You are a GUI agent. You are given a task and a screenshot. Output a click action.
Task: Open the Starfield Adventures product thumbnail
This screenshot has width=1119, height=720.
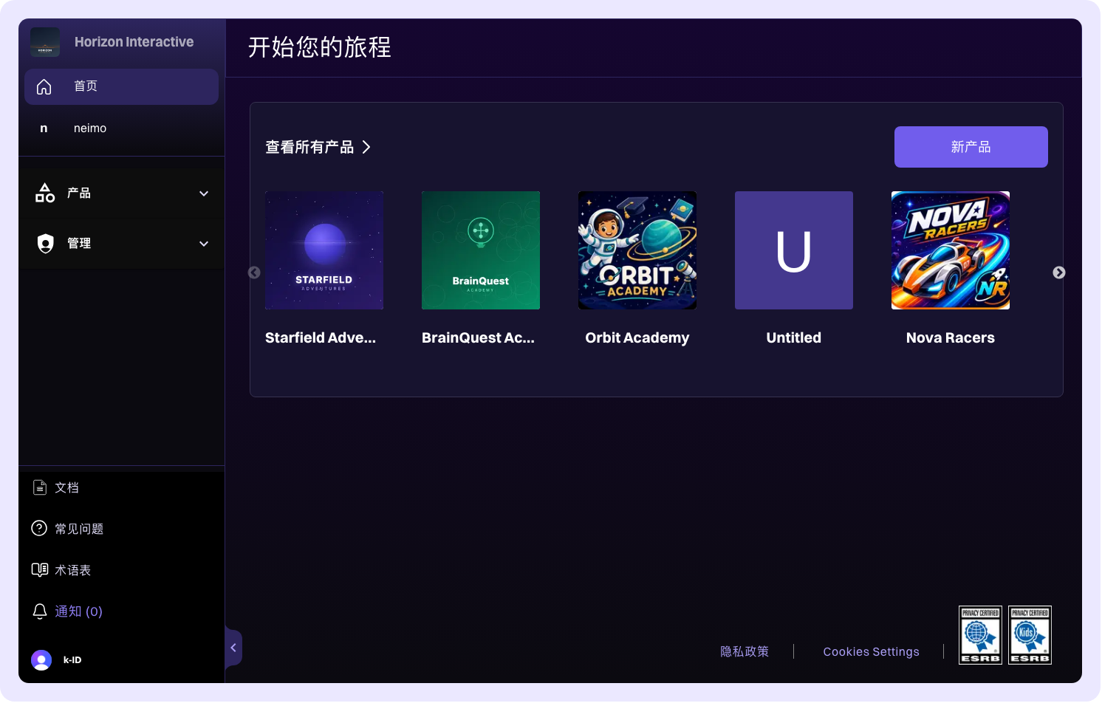tap(324, 250)
